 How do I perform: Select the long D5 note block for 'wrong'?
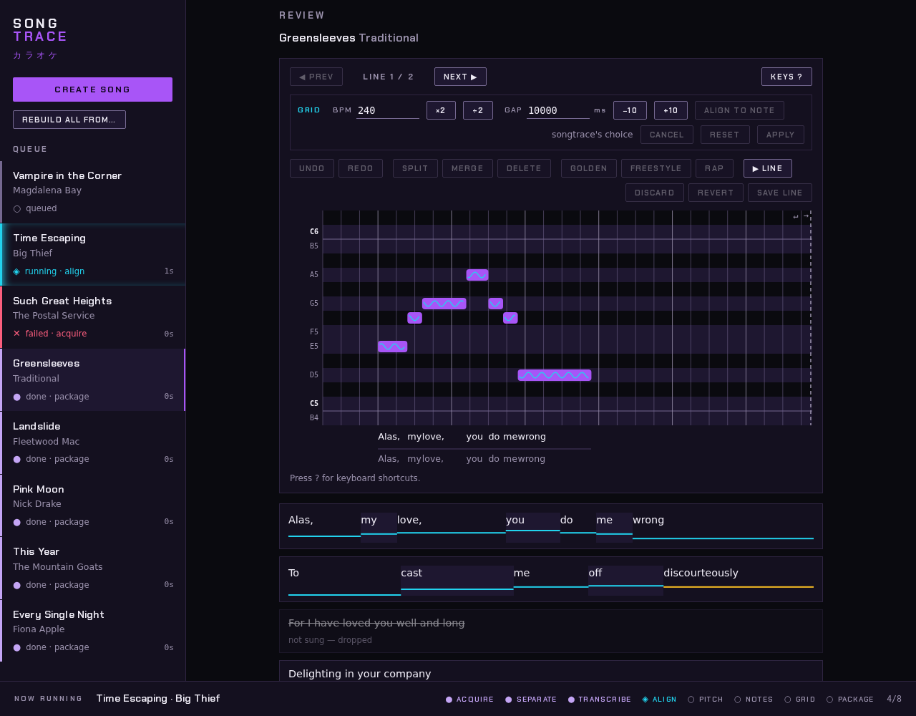point(555,375)
